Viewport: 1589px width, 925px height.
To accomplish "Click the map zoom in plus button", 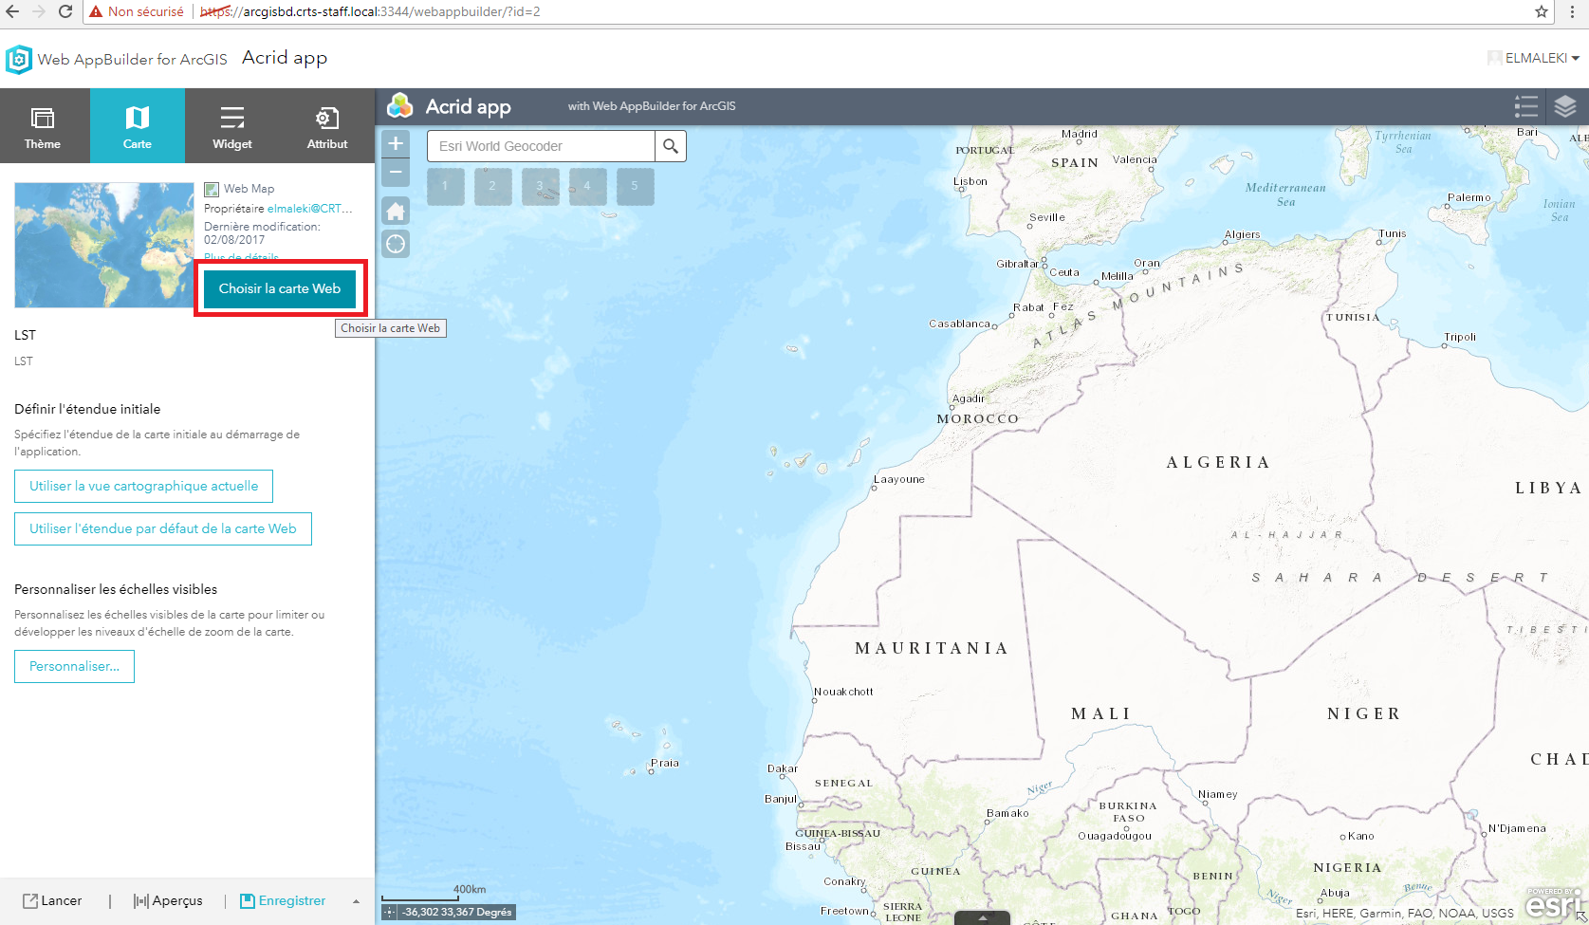I will tap(396, 143).
